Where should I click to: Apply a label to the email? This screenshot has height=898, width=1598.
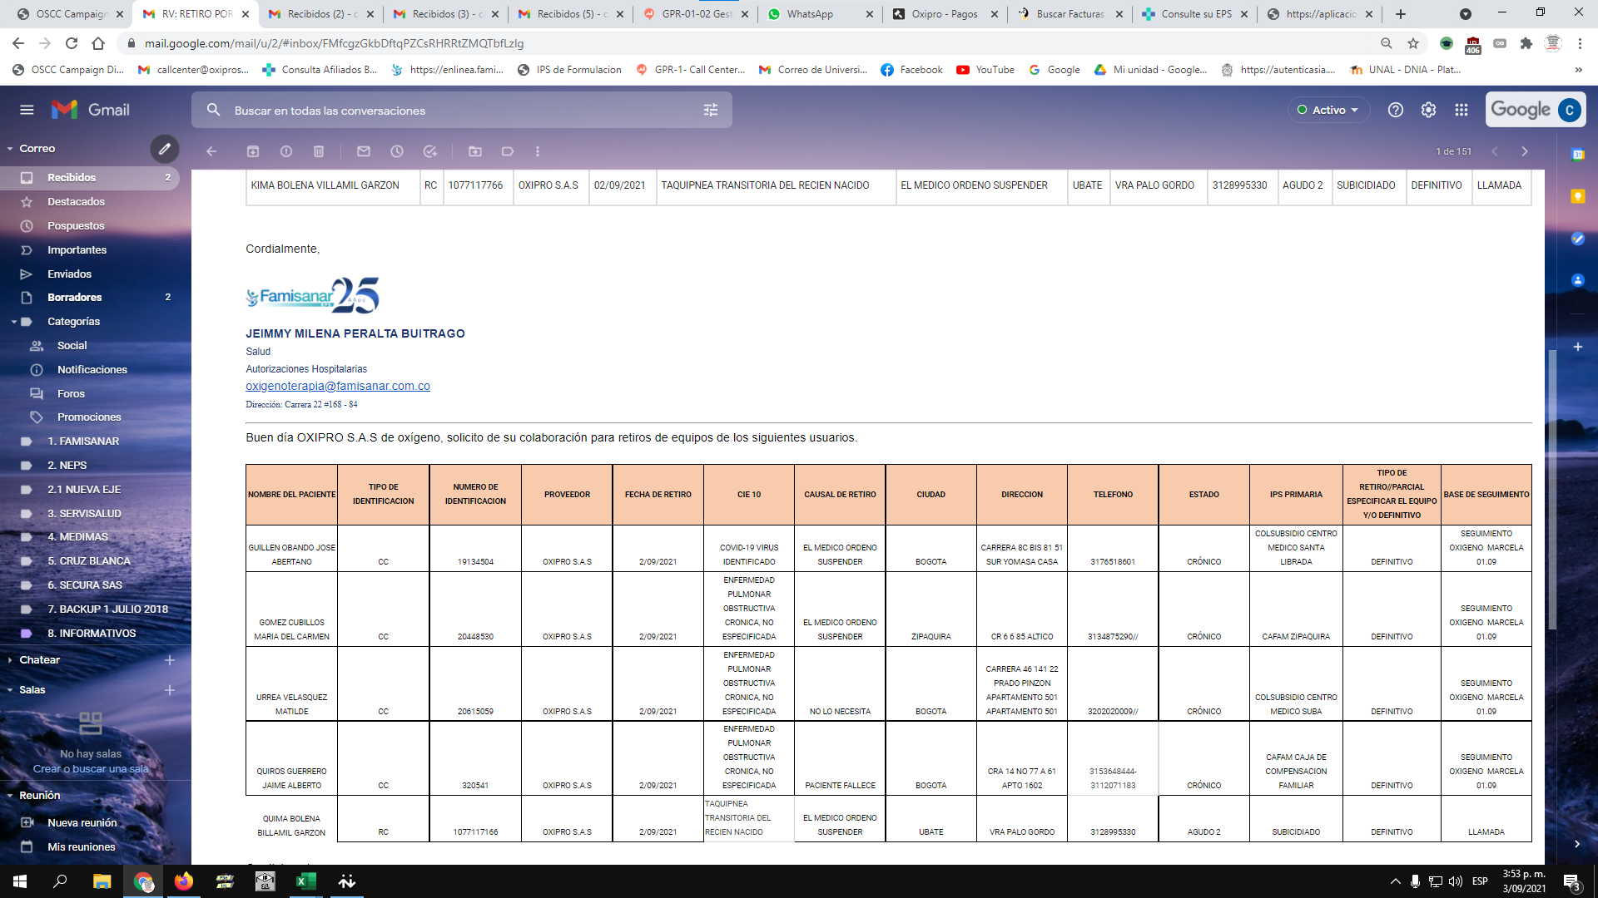(508, 151)
